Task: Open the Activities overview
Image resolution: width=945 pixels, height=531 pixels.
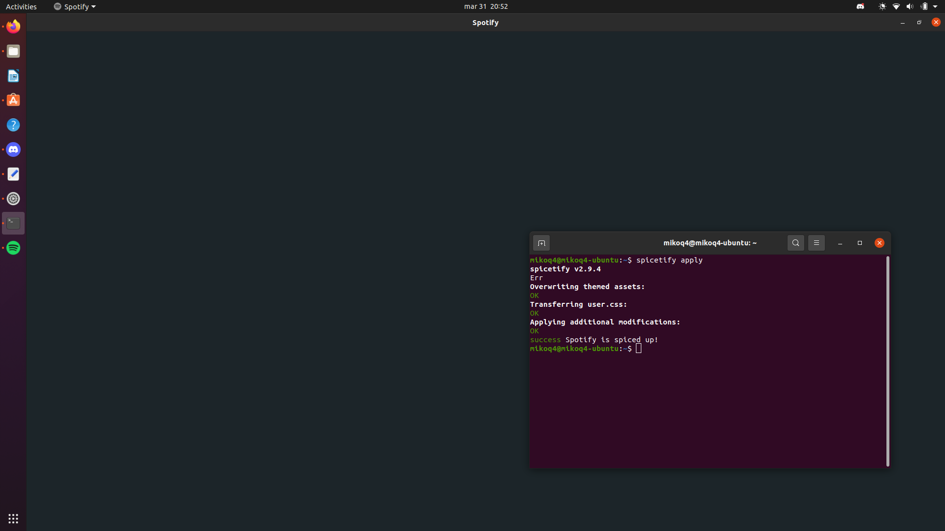Action: click(x=21, y=6)
